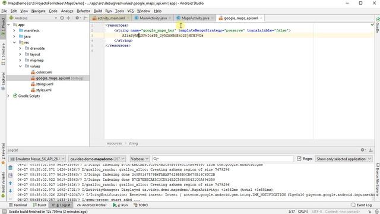Screen dimensions: 380x214
Task: Click string in the editor breadcrumb
Action: [133, 143]
